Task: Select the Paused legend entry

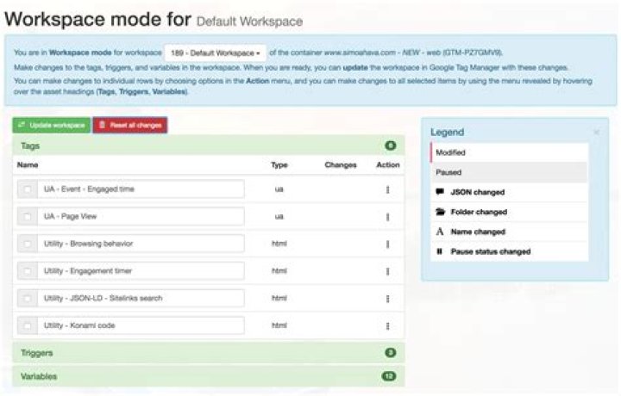Action: [509, 172]
